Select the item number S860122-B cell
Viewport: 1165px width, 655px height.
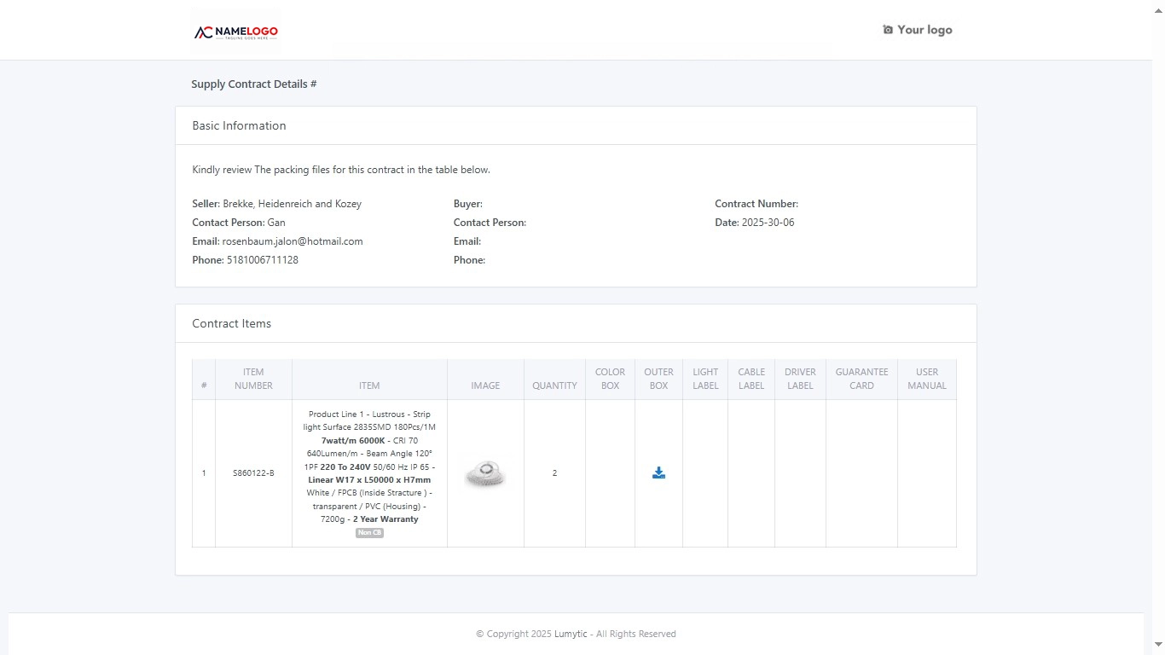pyautogui.click(x=253, y=472)
